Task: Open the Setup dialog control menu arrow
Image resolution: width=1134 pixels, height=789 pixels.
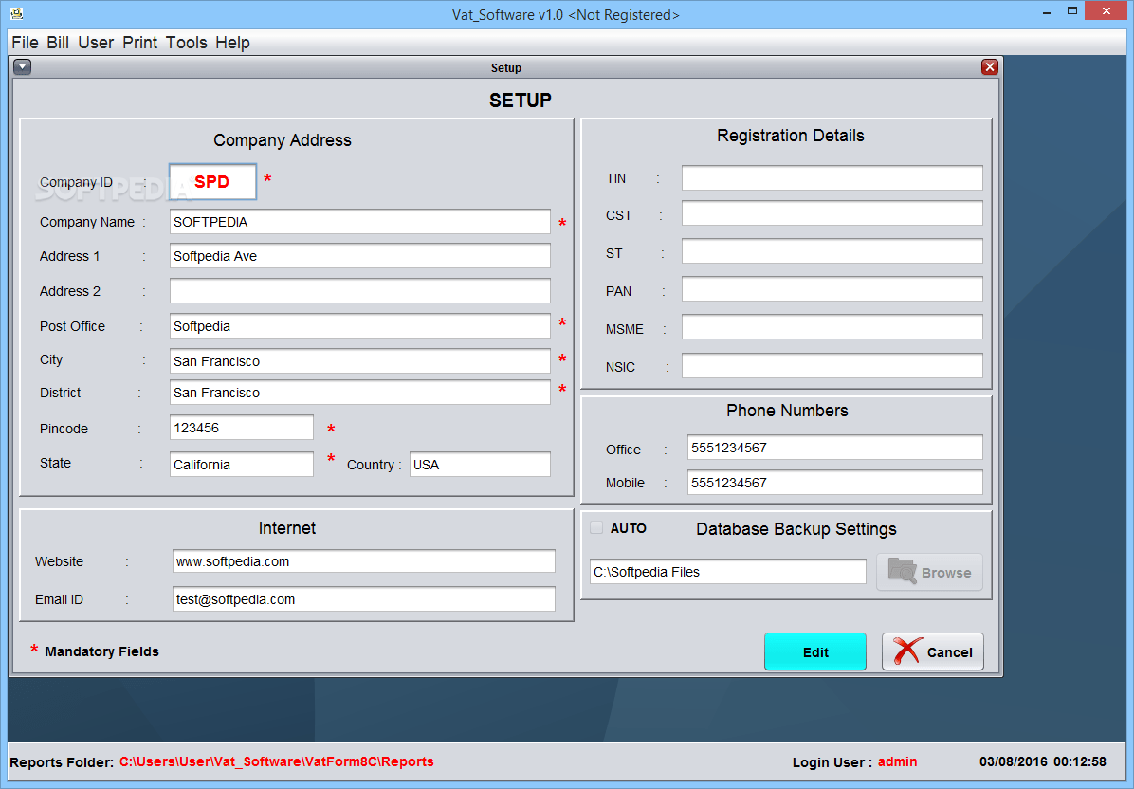Action: (21, 66)
